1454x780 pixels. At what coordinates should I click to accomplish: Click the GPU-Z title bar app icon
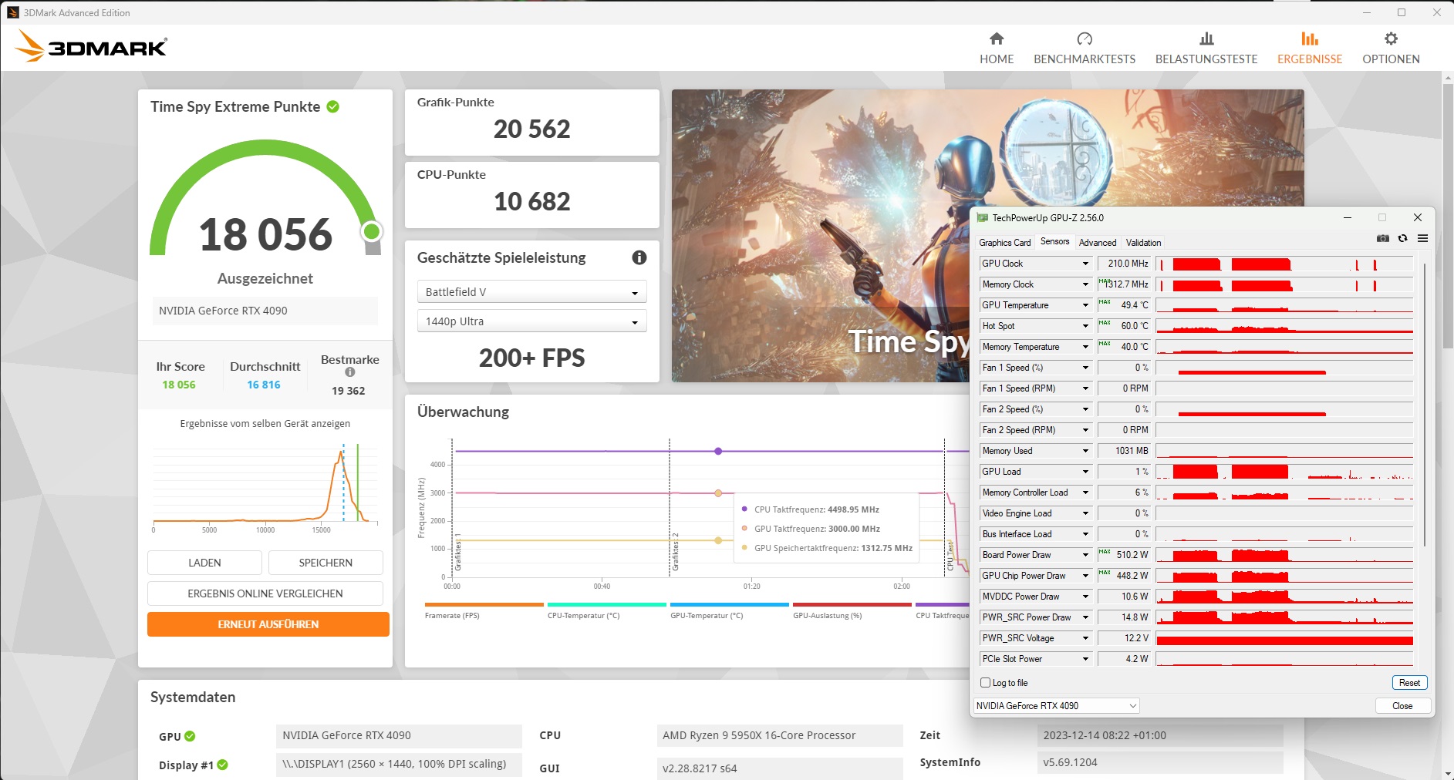tap(982, 218)
